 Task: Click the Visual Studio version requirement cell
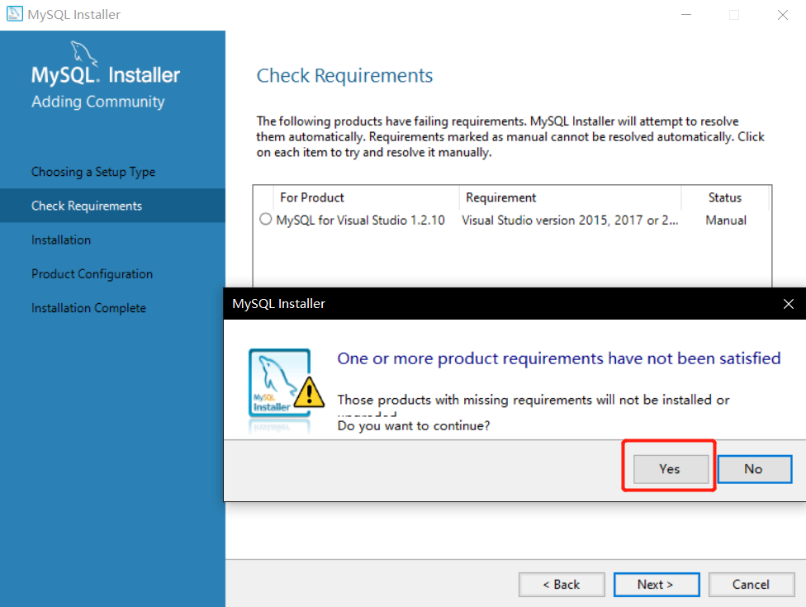pyautogui.click(x=570, y=220)
